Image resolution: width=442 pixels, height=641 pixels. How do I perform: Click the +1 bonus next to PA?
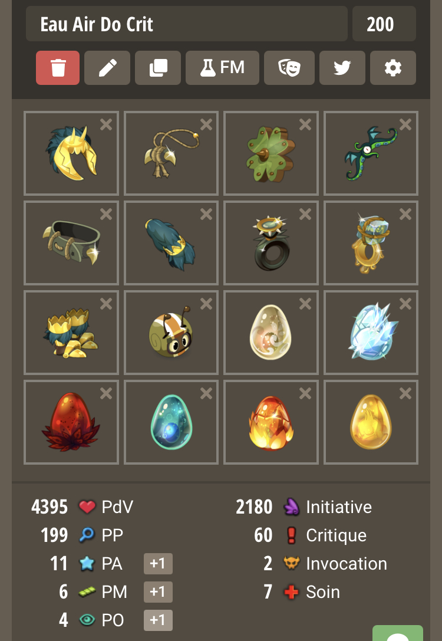click(x=158, y=564)
